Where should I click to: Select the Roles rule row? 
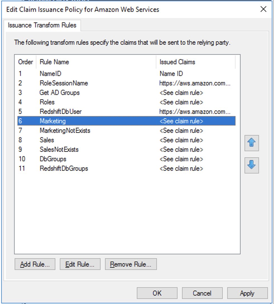(x=126, y=102)
